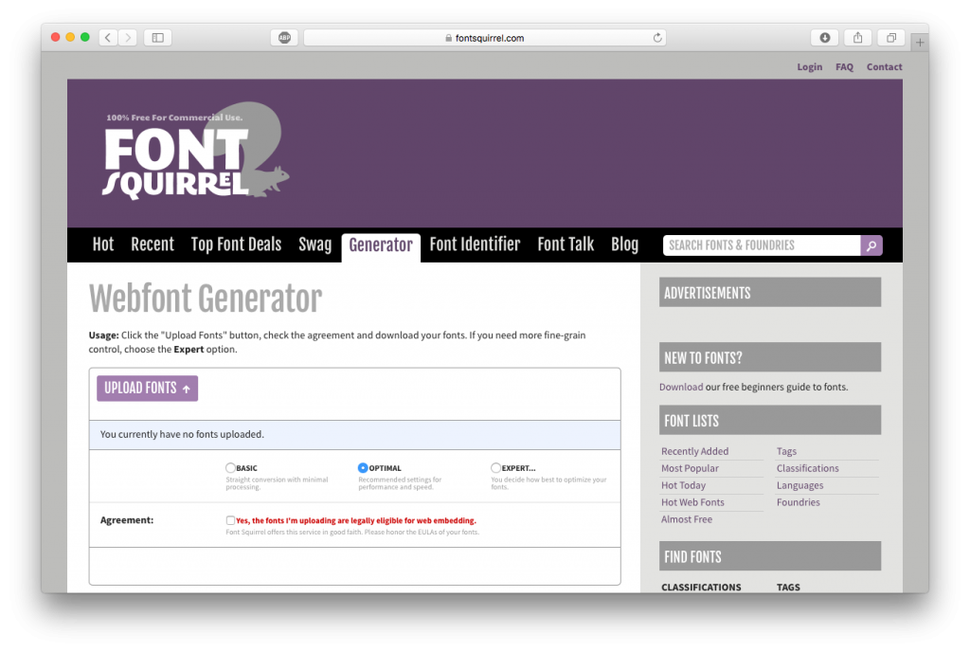Click the Agreement label
The height and width of the screenshot is (652, 970).
(127, 520)
